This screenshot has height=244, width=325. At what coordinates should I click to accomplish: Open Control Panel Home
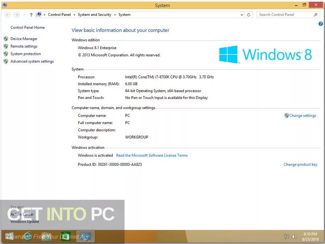pos(28,28)
